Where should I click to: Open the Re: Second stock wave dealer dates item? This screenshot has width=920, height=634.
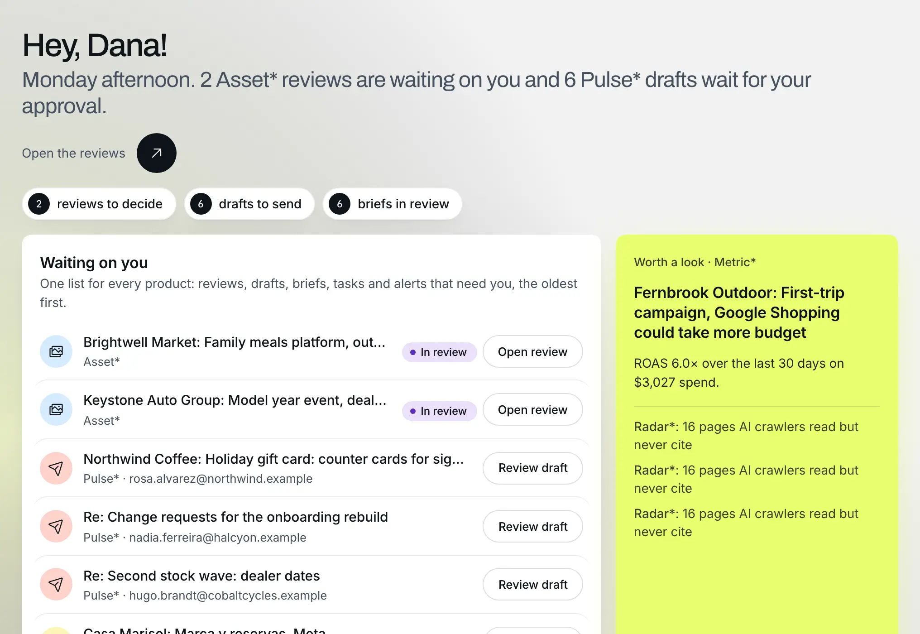click(x=201, y=576)
